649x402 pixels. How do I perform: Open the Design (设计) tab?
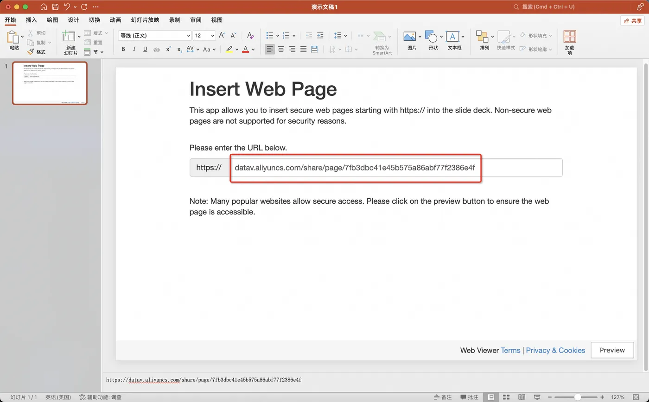click(73, 20)
